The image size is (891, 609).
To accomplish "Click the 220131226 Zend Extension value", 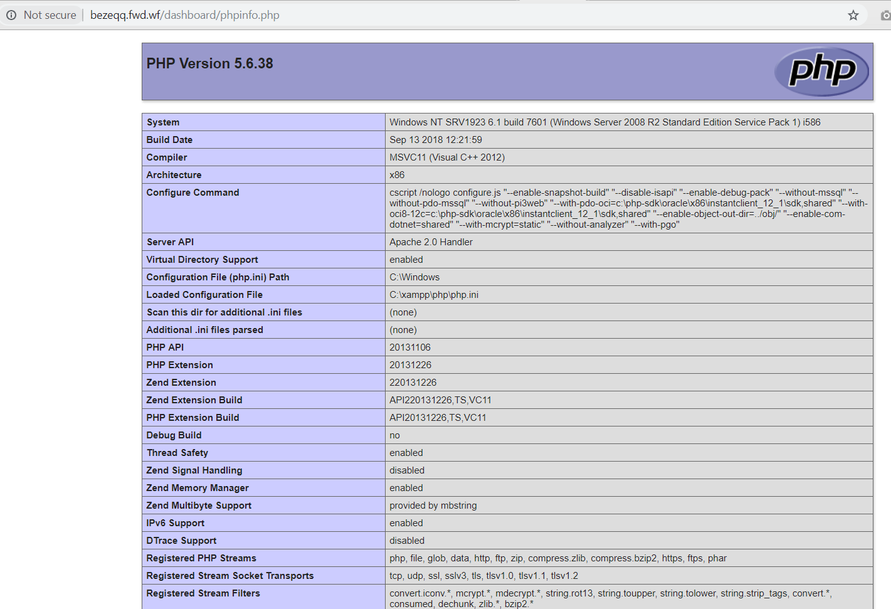I will click(x=413, y=383).
